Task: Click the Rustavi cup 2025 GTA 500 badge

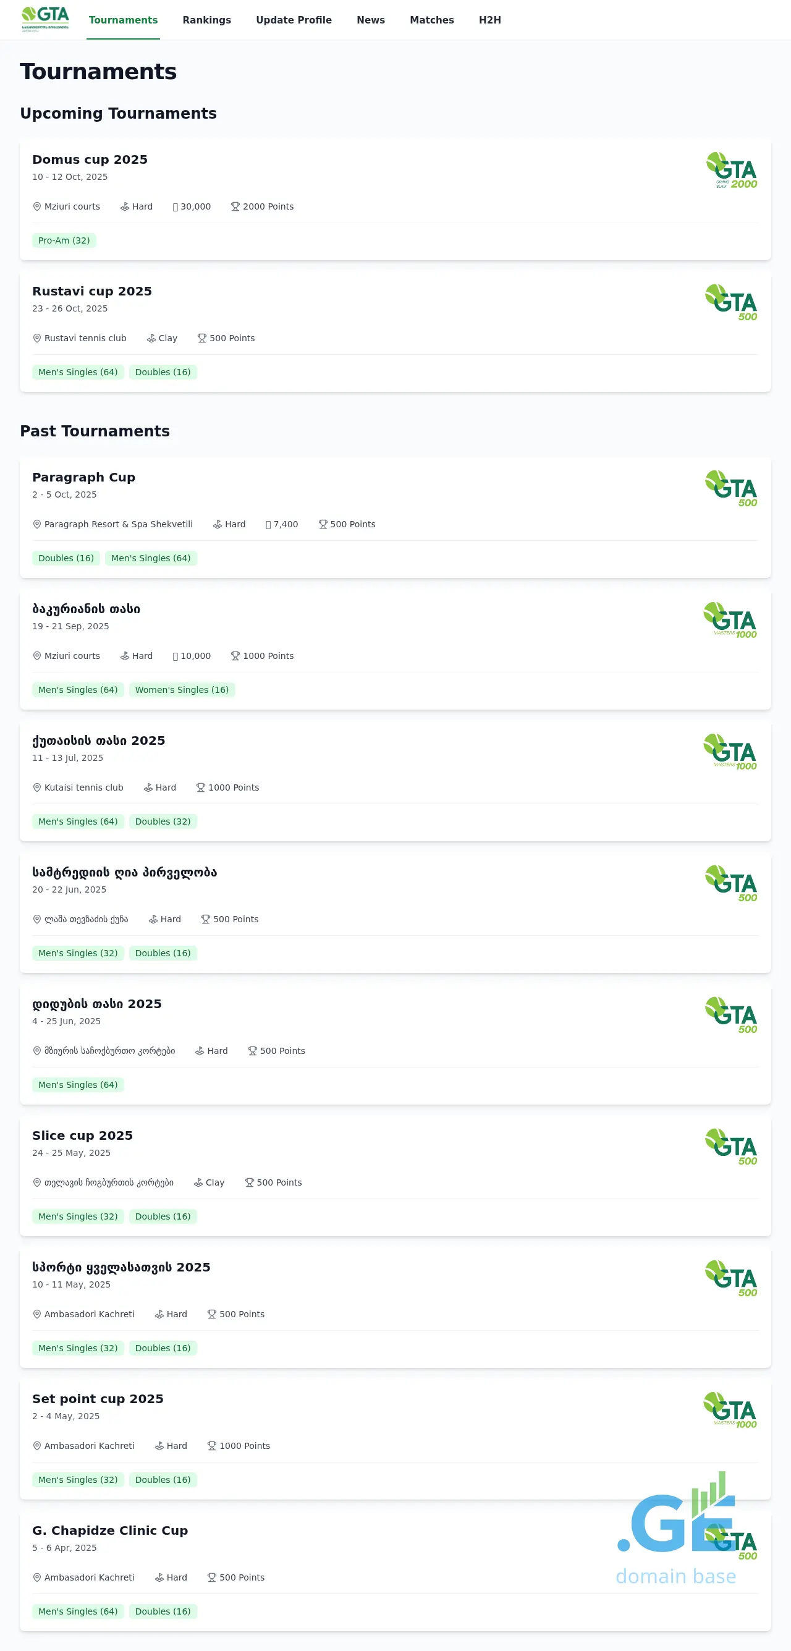Action: [732, 302]
